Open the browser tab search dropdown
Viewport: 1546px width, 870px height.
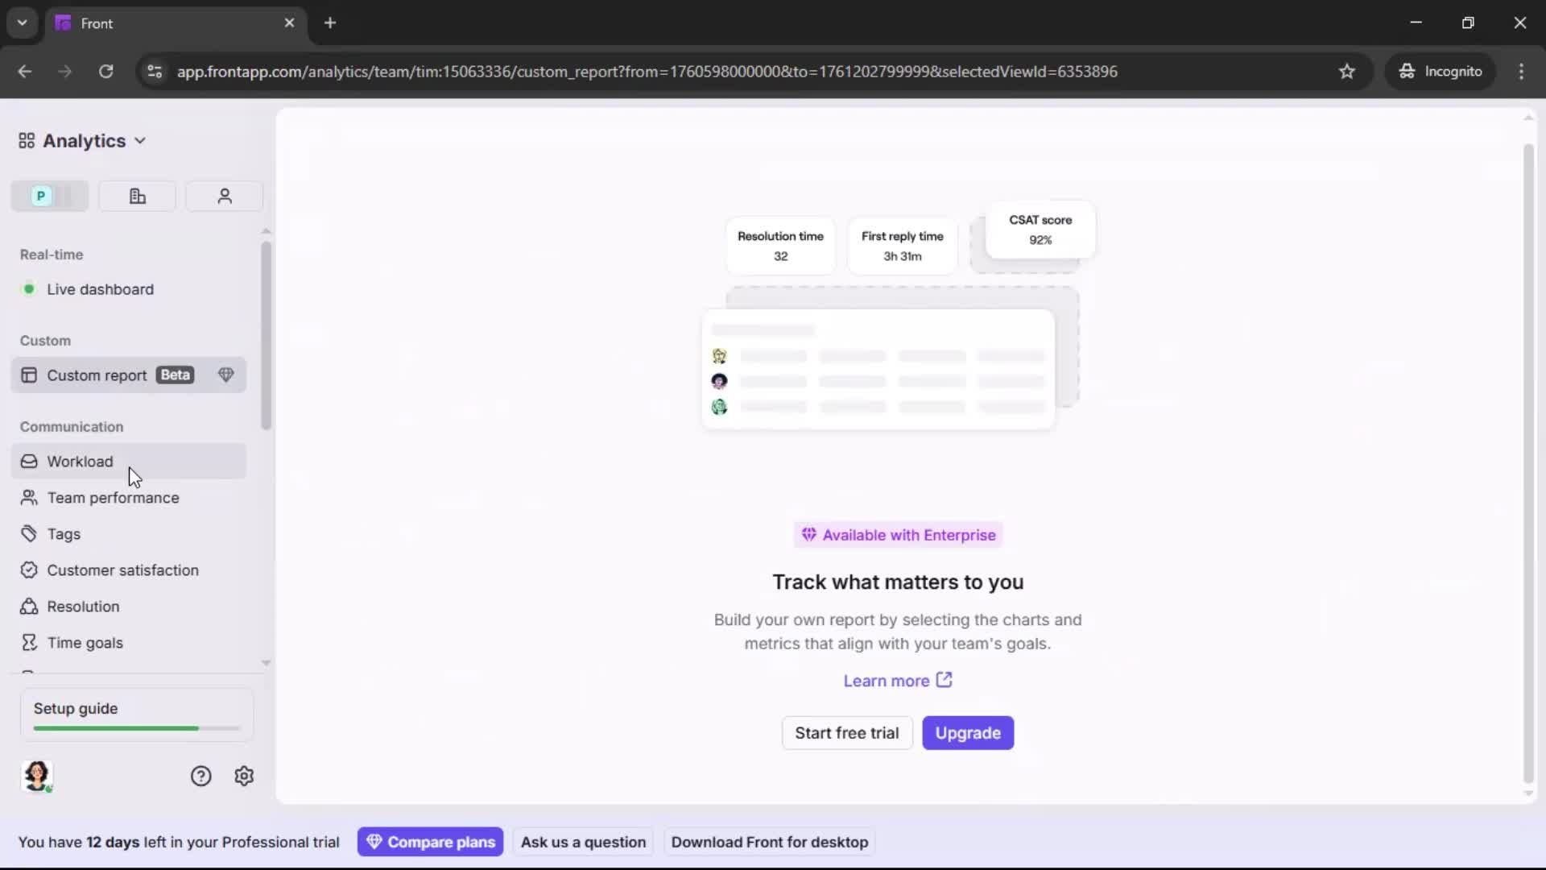coord(22,23)
